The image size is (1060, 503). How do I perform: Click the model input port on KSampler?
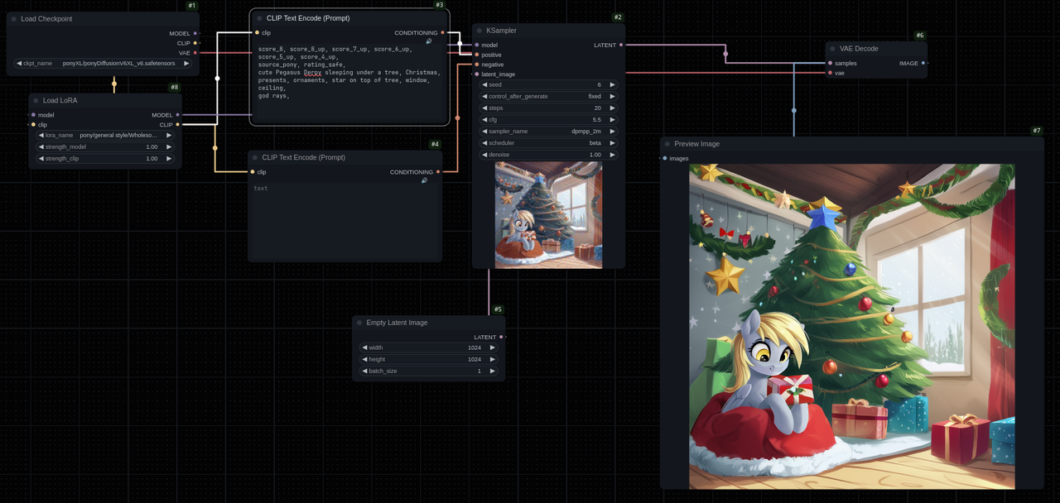[477, 45]
